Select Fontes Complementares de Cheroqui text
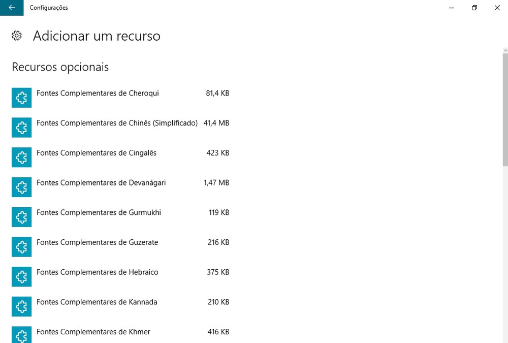508x343 pixels. (98, 93)
